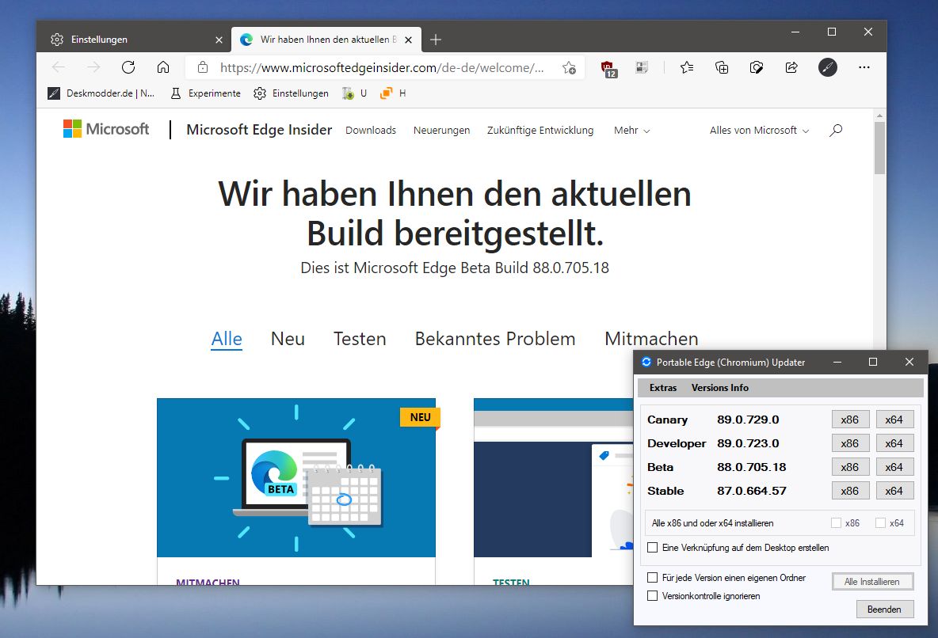Viewport: 938px width, 638px height.
Task: Open the uBlock extension icon with badge 12
Action: (608, 69)
